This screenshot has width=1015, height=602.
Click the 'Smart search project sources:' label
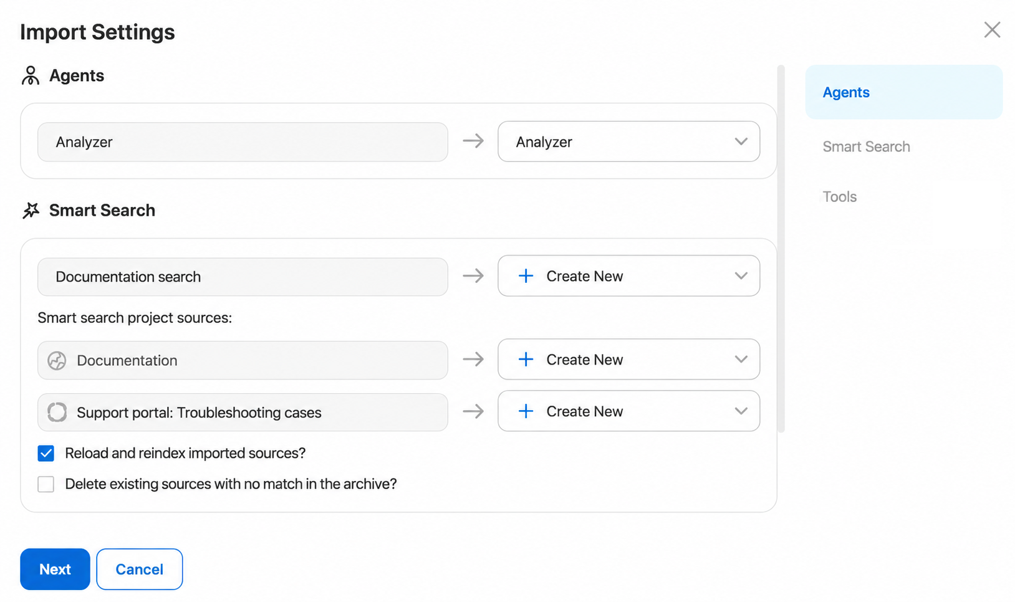tap(135, 318)
